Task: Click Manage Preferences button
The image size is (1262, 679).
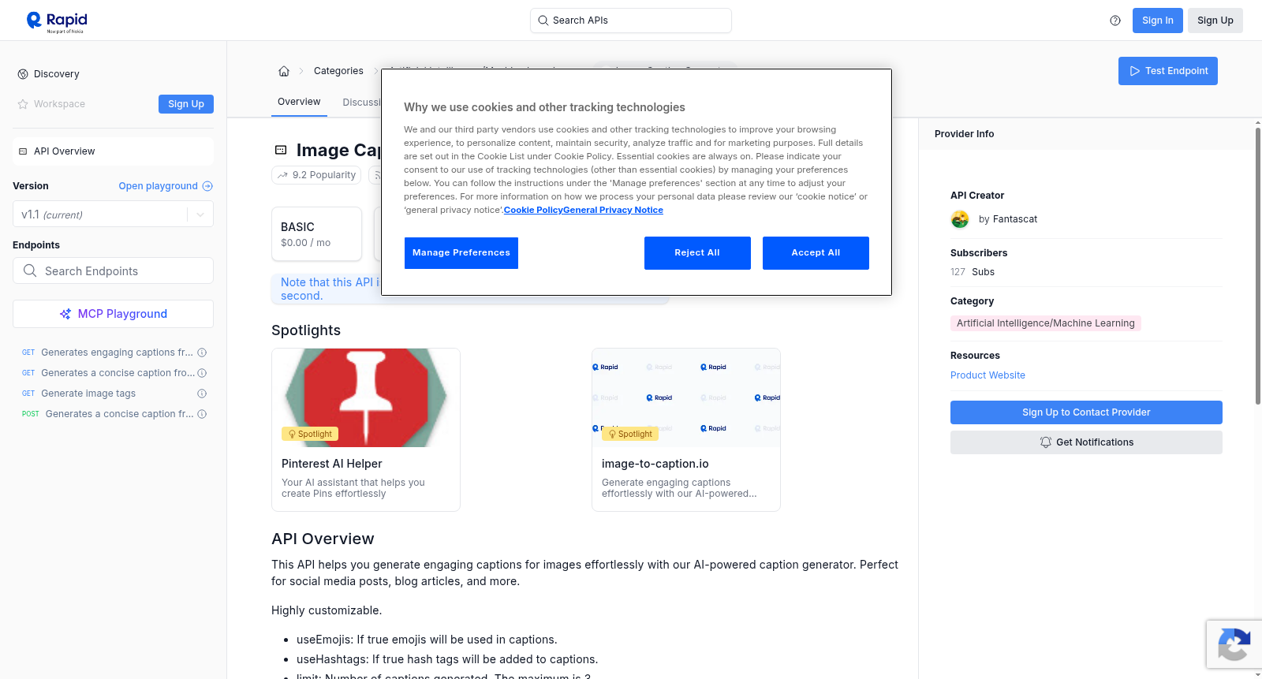Action: (x=461, y=253)
